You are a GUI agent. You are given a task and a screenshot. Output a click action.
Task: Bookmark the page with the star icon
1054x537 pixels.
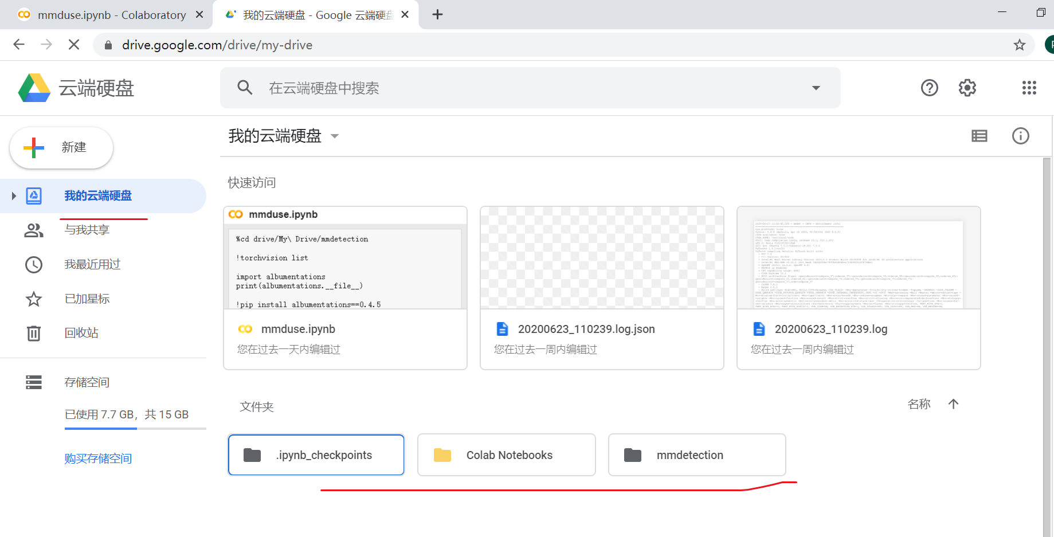[x=1020, y=44]
